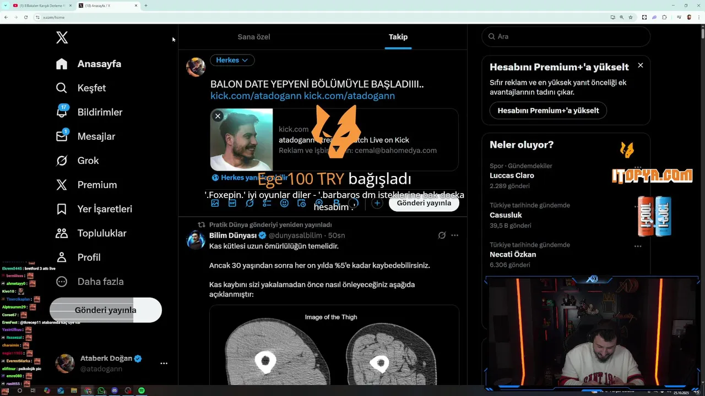This screenshot has height=396, width=705.
Task: Open the X logo home link
Action: pyautogui.click(x=62, y=37)
